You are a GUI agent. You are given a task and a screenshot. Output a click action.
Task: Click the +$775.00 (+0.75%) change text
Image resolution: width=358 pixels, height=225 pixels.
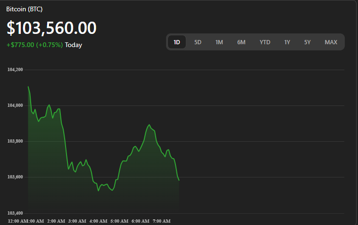coord(34,45)
